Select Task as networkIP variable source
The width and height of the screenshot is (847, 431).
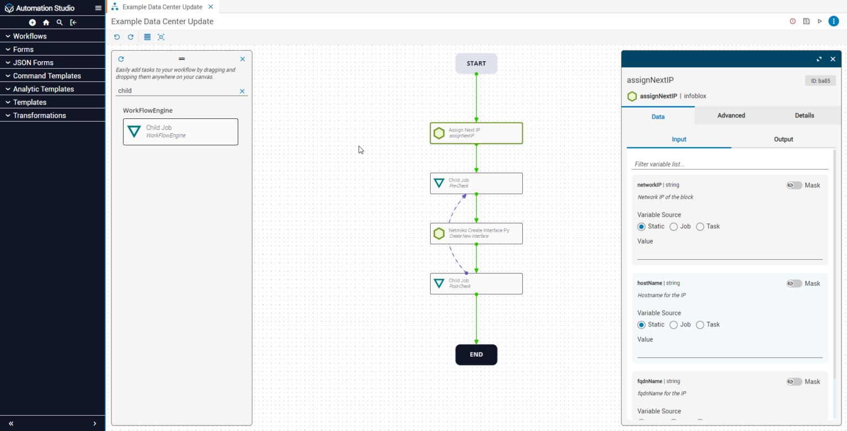[700, 226]
